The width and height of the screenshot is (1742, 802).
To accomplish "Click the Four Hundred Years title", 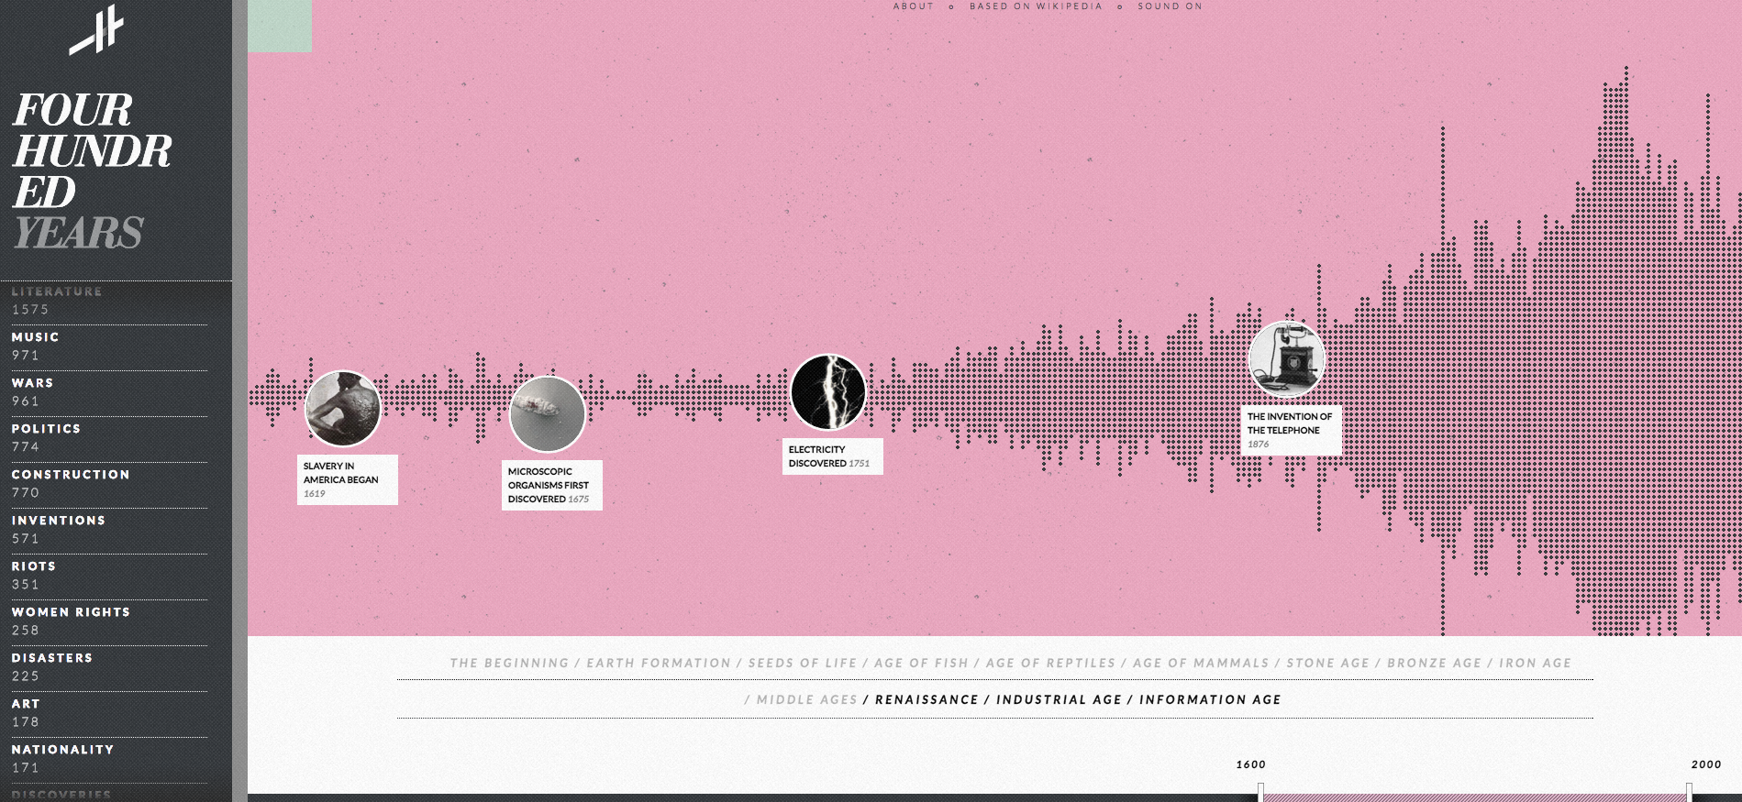I will tap(92, 171).
